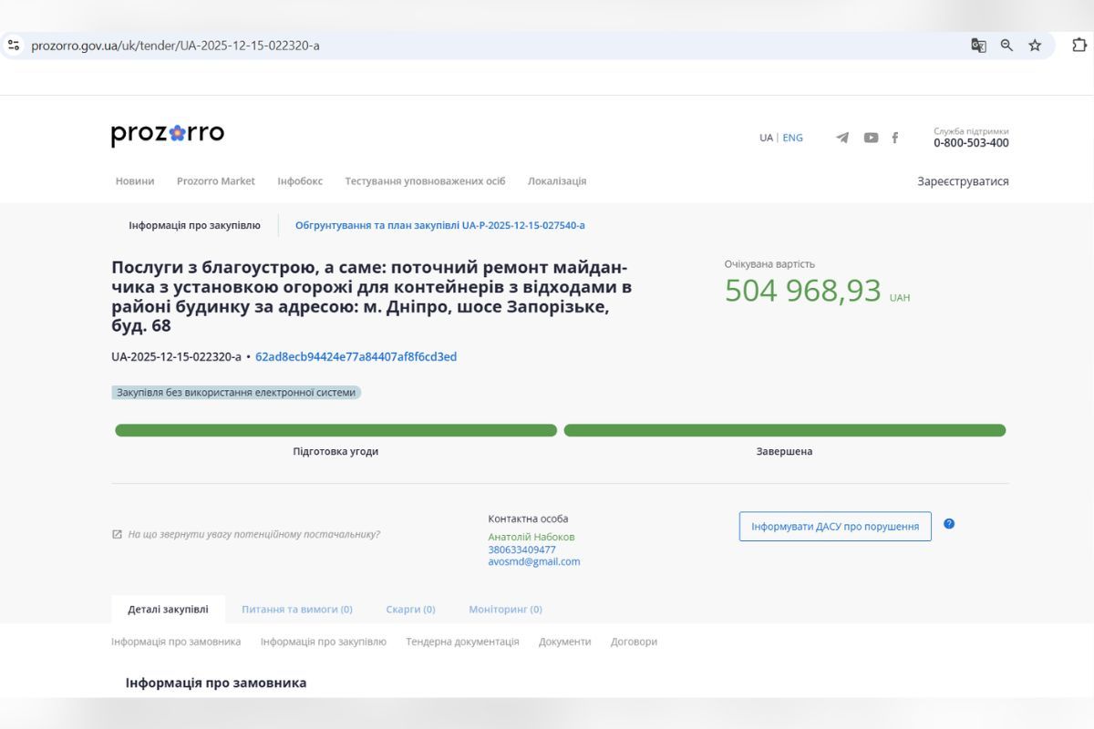Viewport: 1094px width, 729px height.
Task: Click Інформувати ДАСУ про порушення button
Action: click(x=834, y=526)
